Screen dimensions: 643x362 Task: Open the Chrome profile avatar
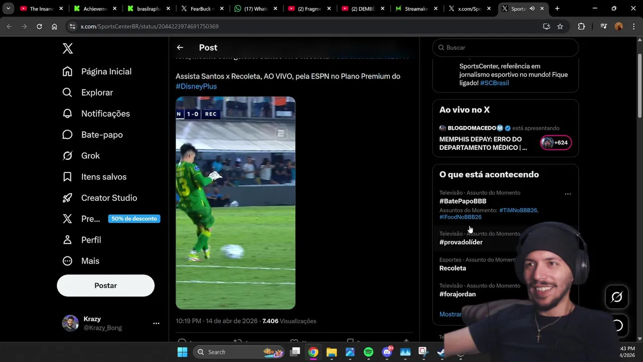pos(619,26)
